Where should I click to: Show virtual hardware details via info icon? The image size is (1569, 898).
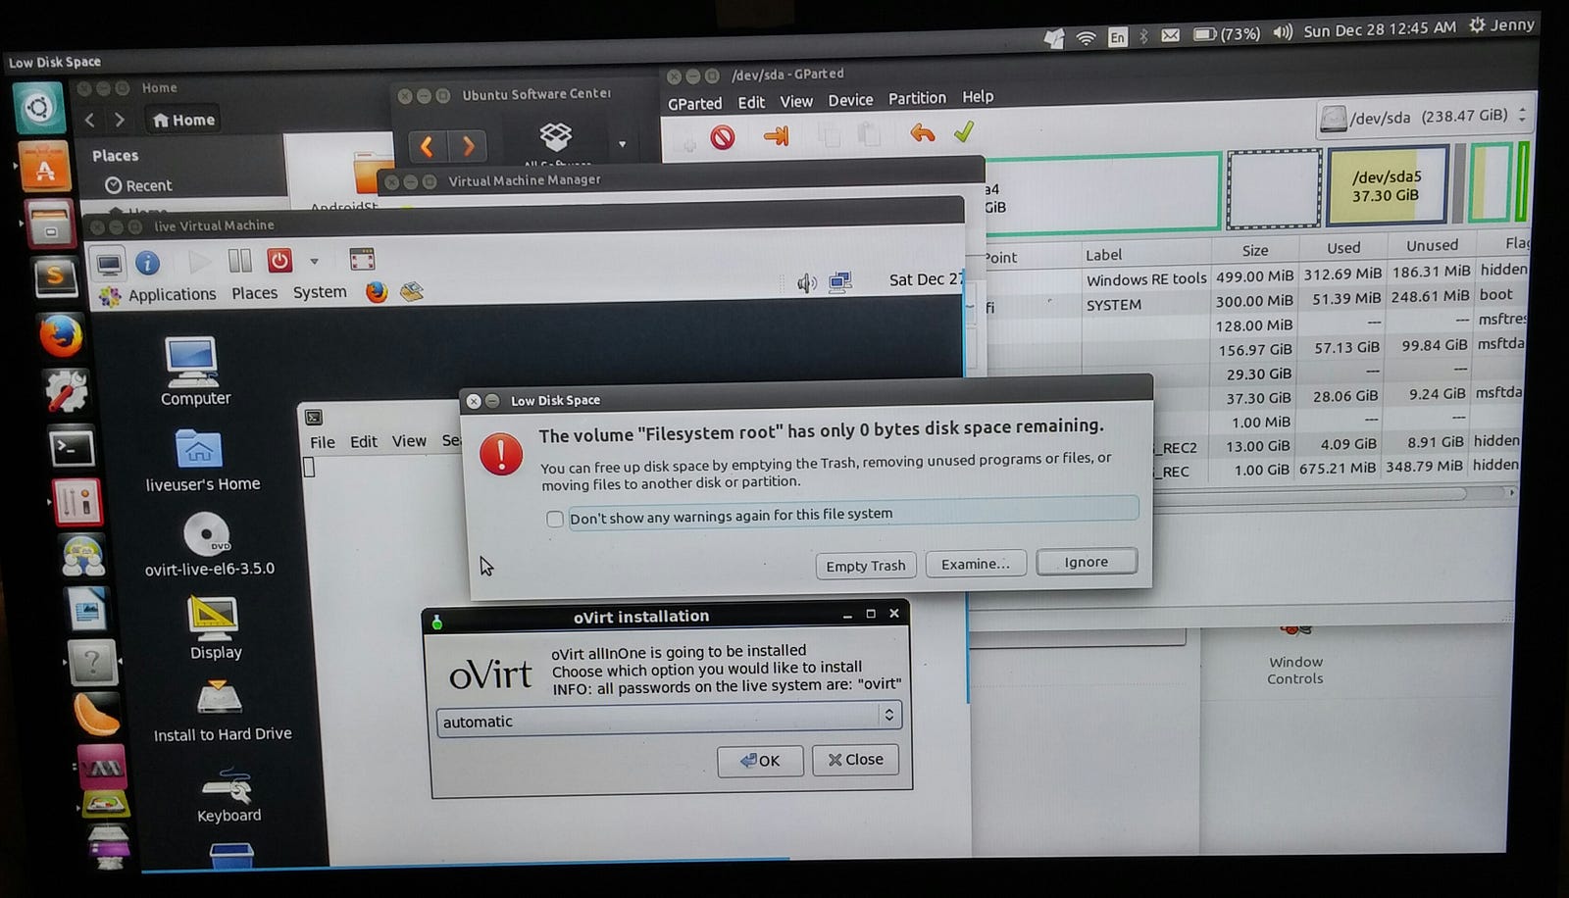click(147, 263)
